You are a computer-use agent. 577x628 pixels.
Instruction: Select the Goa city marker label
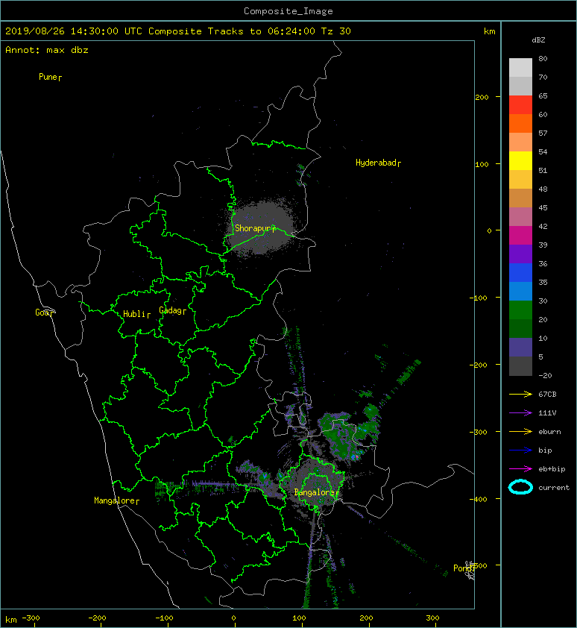(44, 313)
